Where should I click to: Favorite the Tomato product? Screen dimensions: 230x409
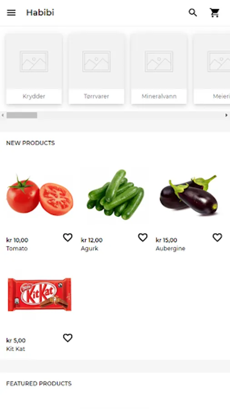(68, 237)
